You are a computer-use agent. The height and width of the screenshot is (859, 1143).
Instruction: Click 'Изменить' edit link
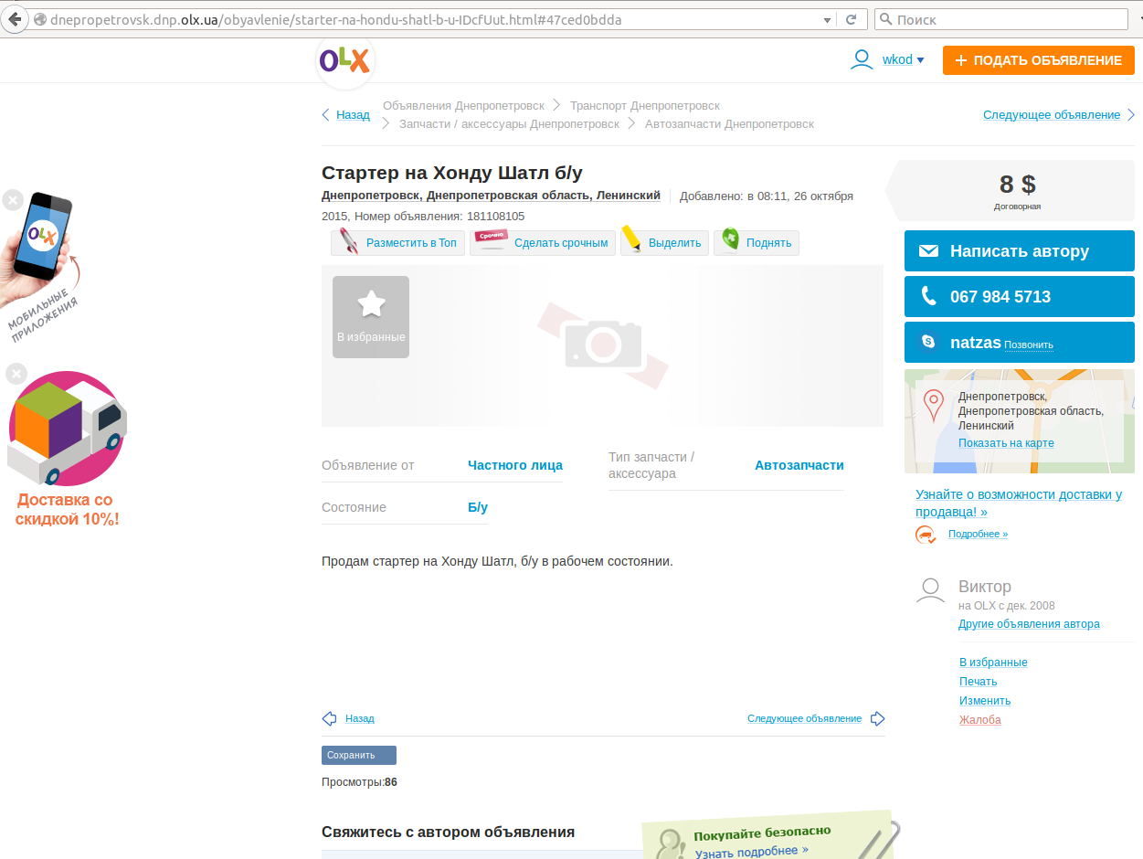click(985, 701)
